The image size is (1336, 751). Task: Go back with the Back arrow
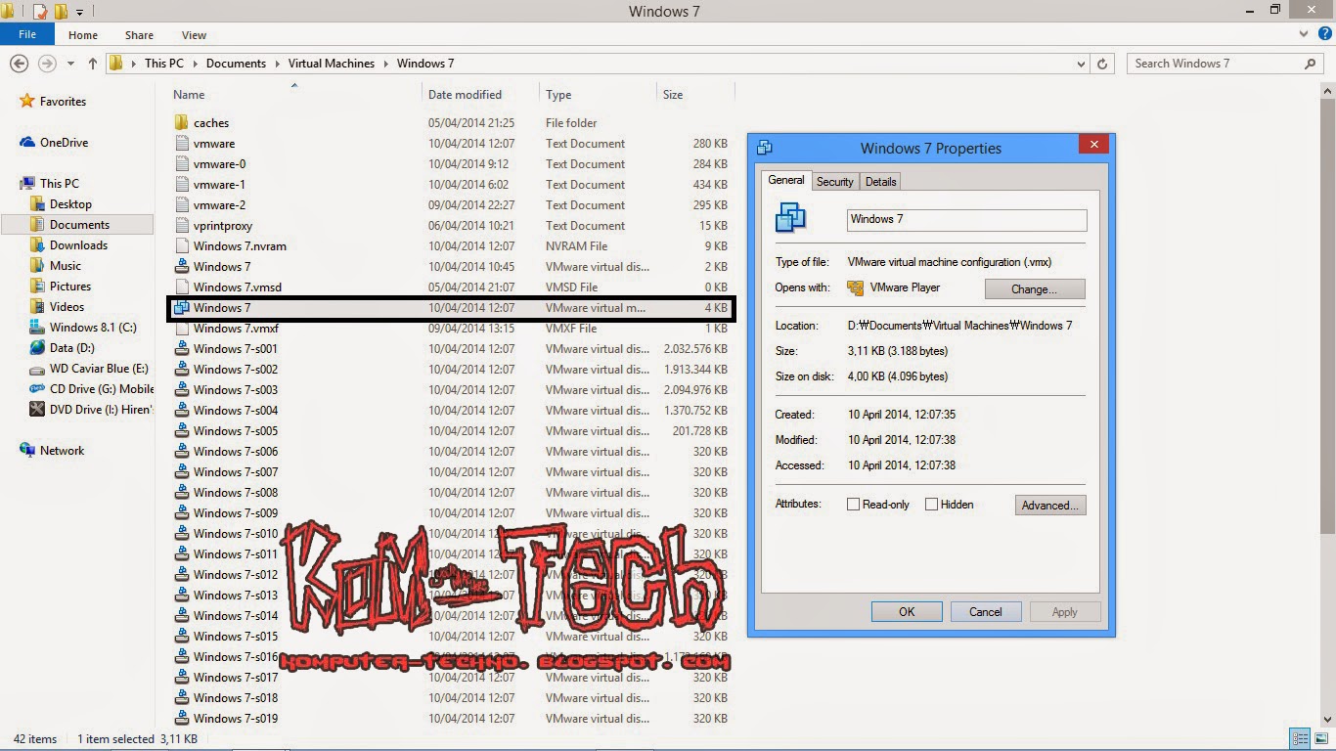[x=19, y=64]
